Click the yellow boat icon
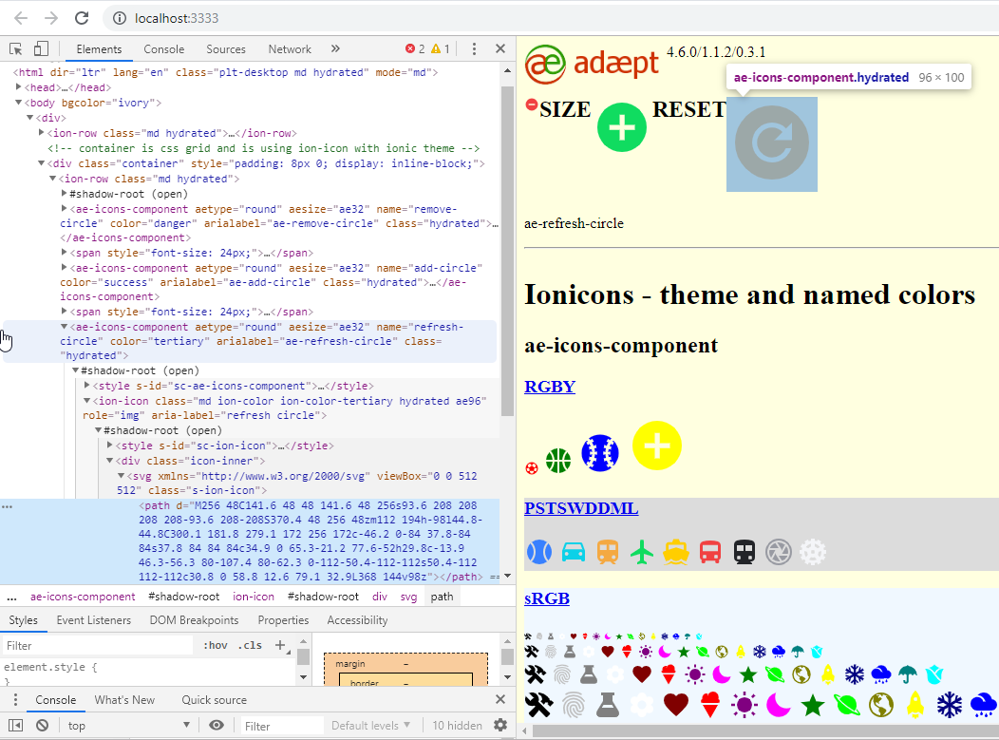The image size is (999, 740). [676, 552]
